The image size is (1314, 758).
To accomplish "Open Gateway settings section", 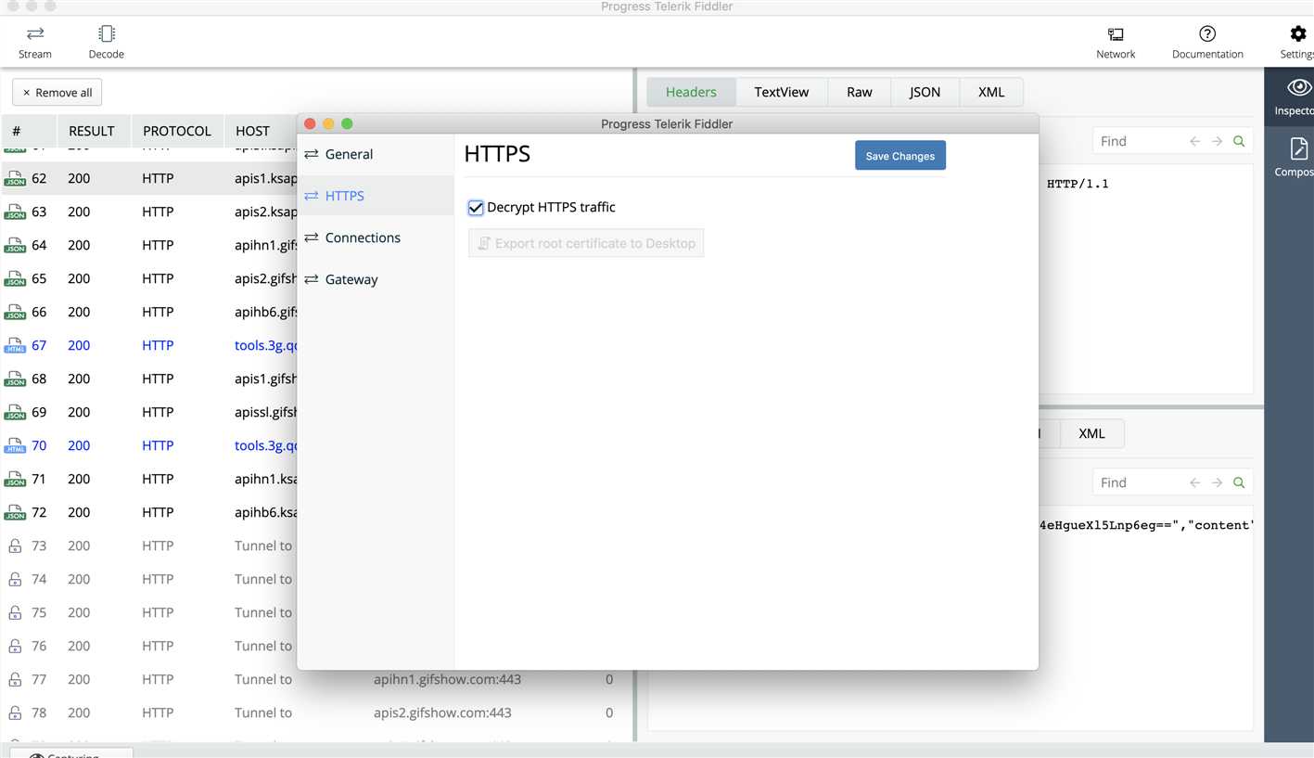I will click(x=376, y=279).
